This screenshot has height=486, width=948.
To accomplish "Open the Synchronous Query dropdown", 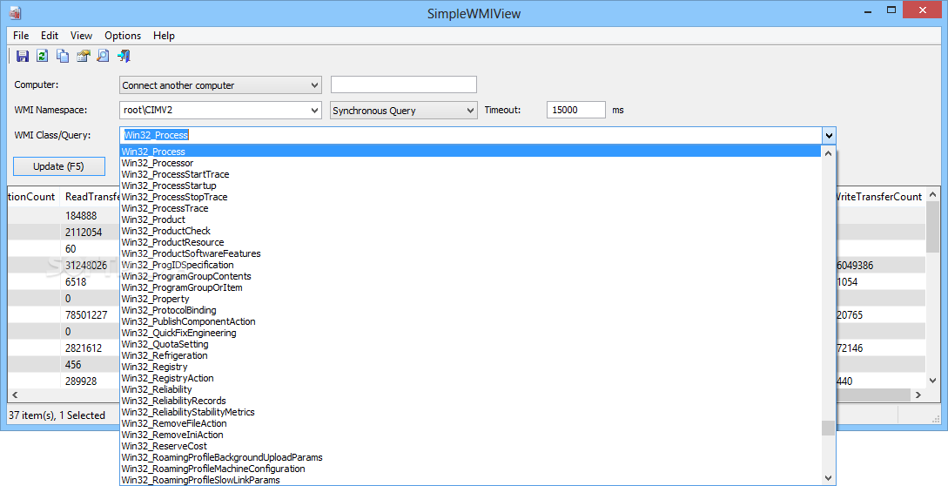I will (404, 110).
